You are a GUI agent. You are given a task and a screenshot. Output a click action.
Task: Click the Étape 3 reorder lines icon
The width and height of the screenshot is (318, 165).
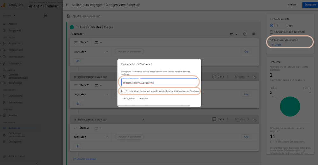click(76, 128)
